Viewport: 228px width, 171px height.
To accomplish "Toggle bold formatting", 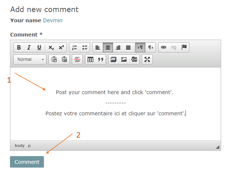I will tap(19, 48).
